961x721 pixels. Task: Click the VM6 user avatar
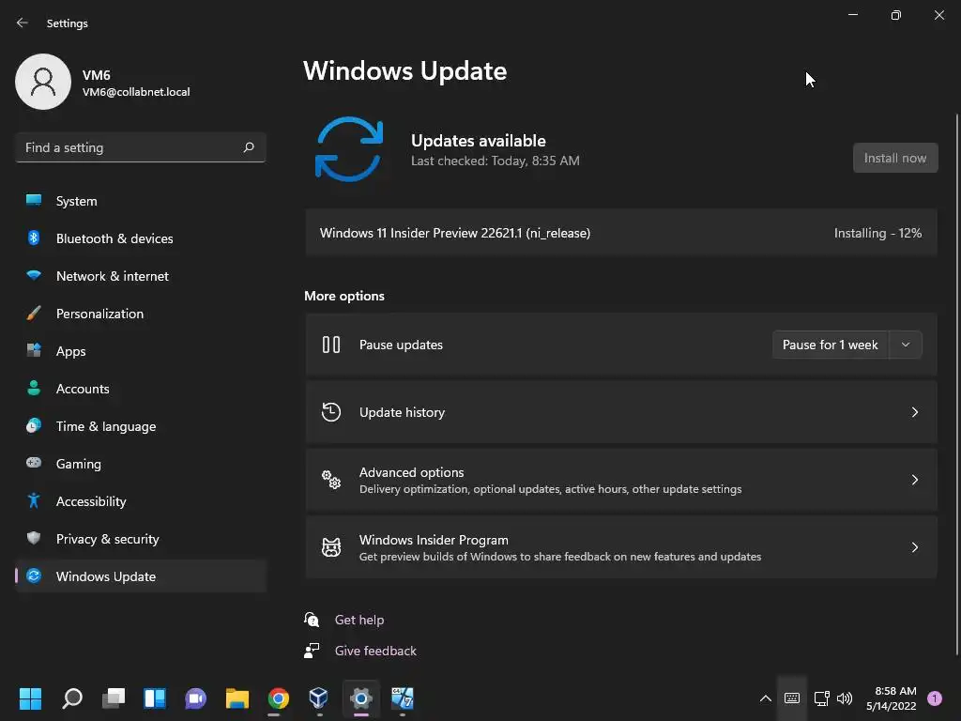43,82
